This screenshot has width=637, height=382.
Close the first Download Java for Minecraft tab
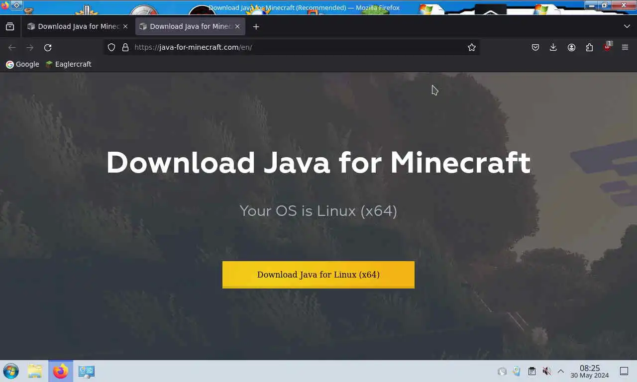tap(125, 26)
